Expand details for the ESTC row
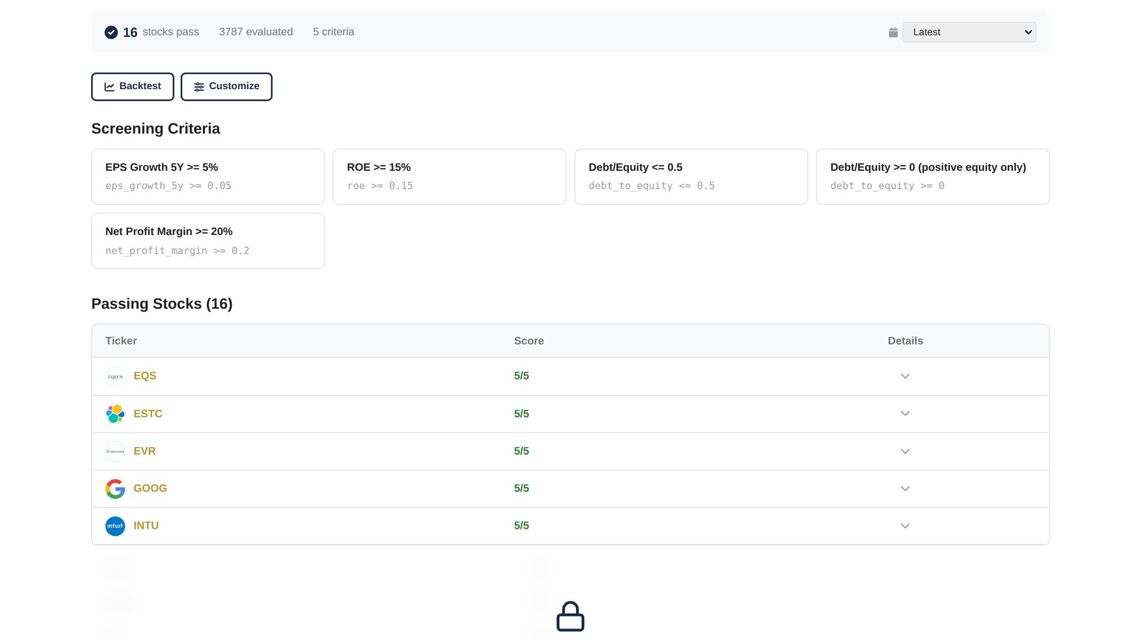The image size is (1141, 642). [905, 413]
